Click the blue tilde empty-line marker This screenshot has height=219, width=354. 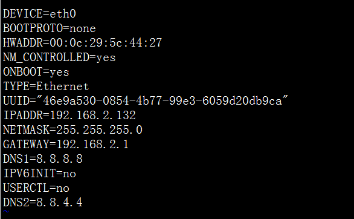point(6,212)
